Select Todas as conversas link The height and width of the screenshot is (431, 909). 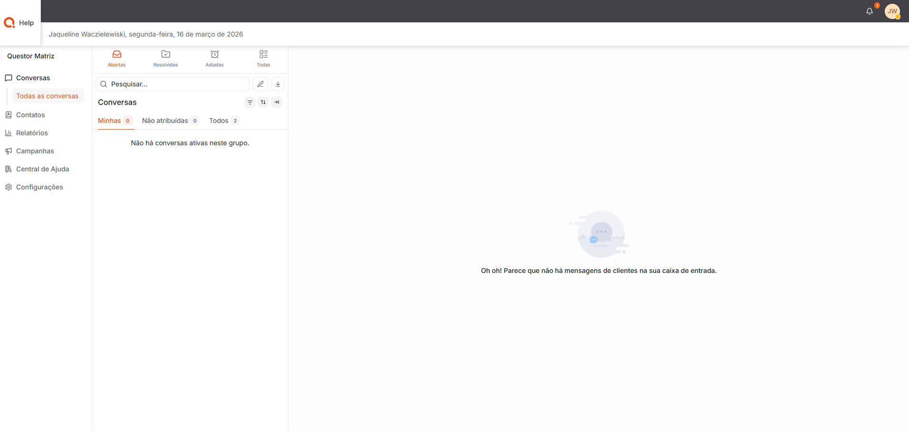48,96
